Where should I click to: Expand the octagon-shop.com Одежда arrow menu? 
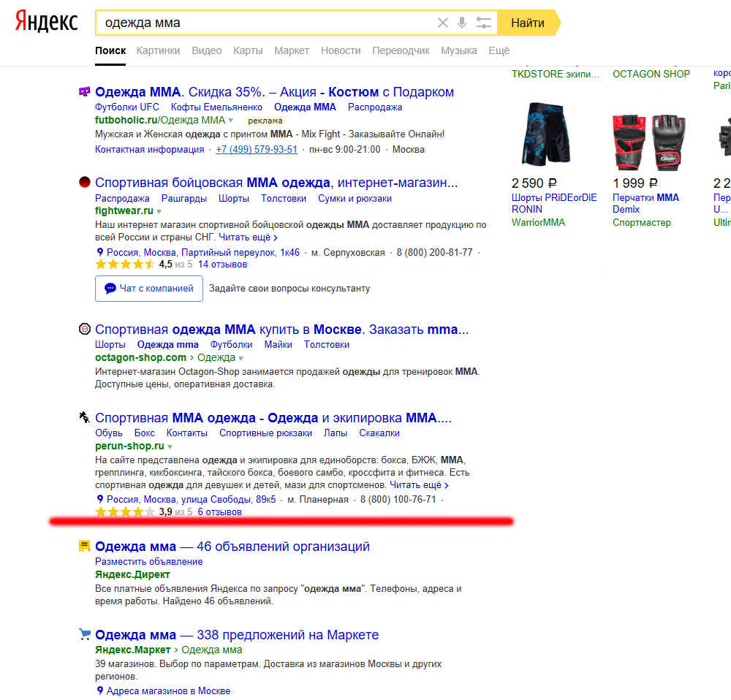click(241, 358)
